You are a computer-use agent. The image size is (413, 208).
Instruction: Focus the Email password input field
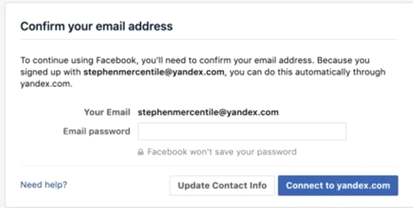tap(242, 131)
